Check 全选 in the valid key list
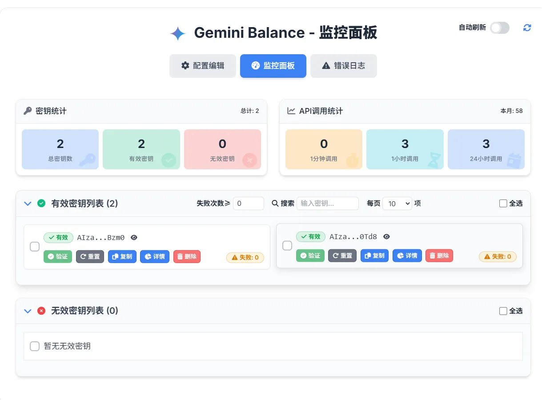Screen dimensions: 542x400 pyautogui.click(x=503, y=203)
